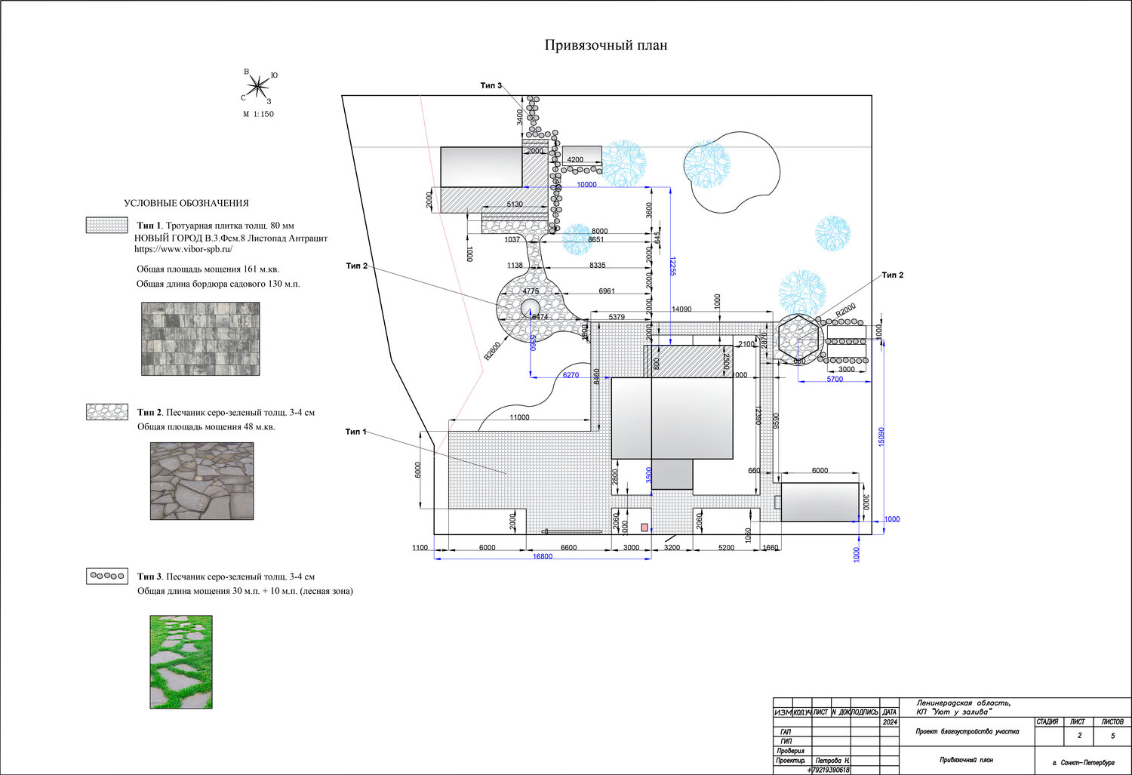Click the 'R2600' radius label
This screenshot has width=1132, height=775.
coord(492,351)
